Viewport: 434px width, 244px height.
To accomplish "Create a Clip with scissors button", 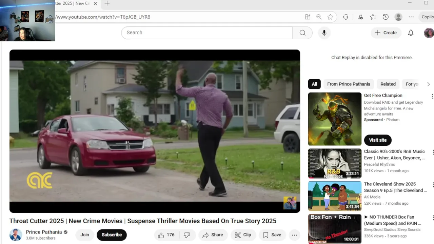I will tap(243, 235).
